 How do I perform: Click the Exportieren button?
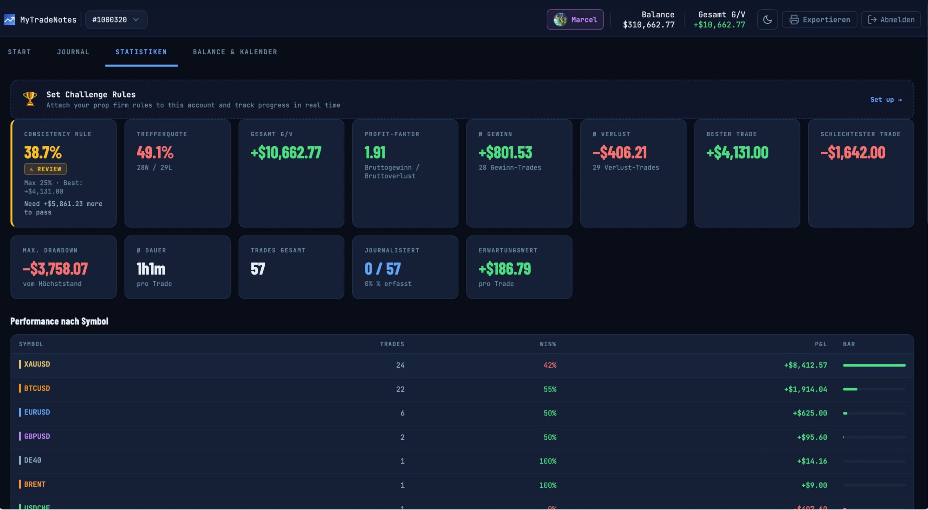[819, 20]
